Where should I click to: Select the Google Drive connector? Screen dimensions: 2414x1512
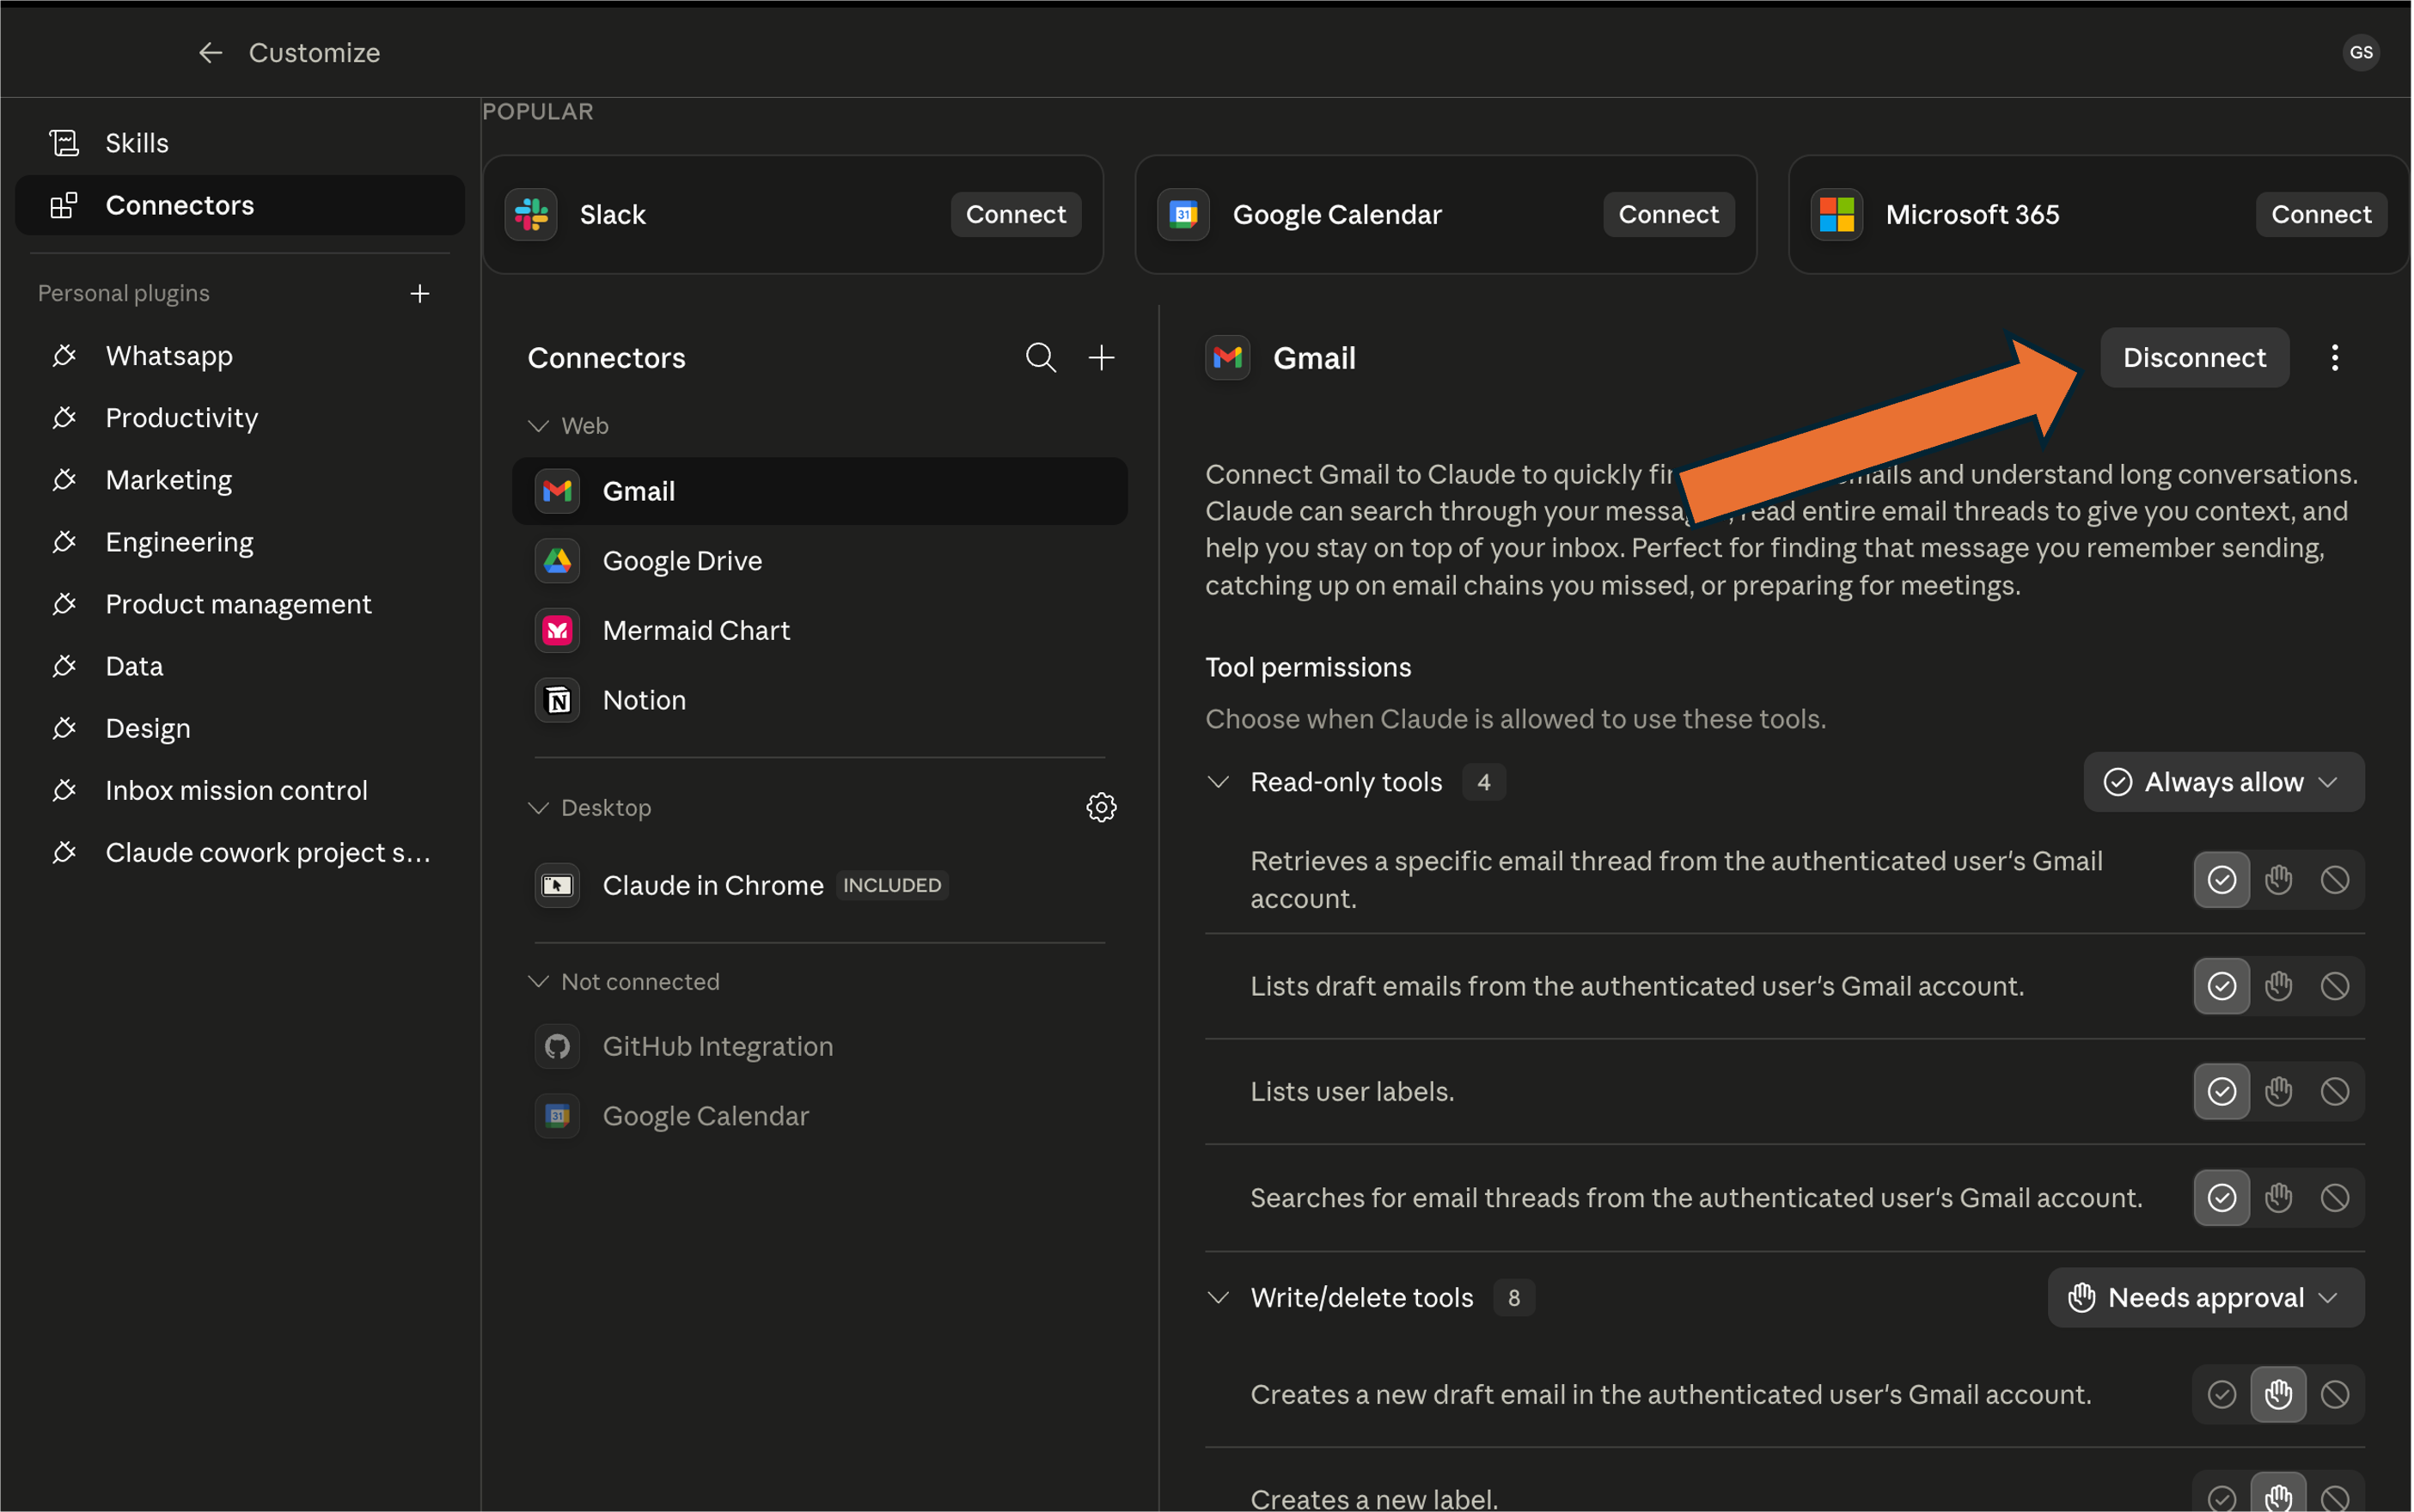[x=819, y=560]
